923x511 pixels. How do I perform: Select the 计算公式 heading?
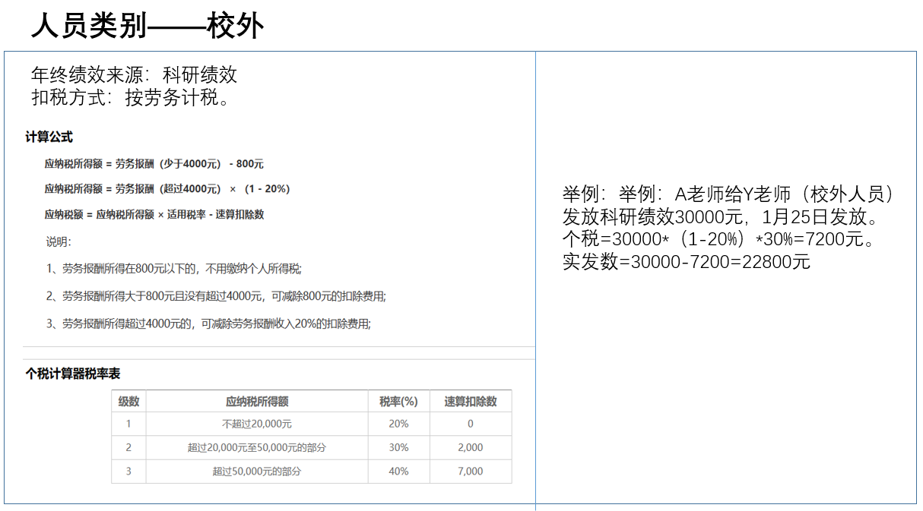pos(49,137)
